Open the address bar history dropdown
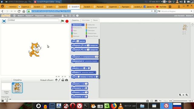Screen dimensions: 194x109 click(152, 11)
